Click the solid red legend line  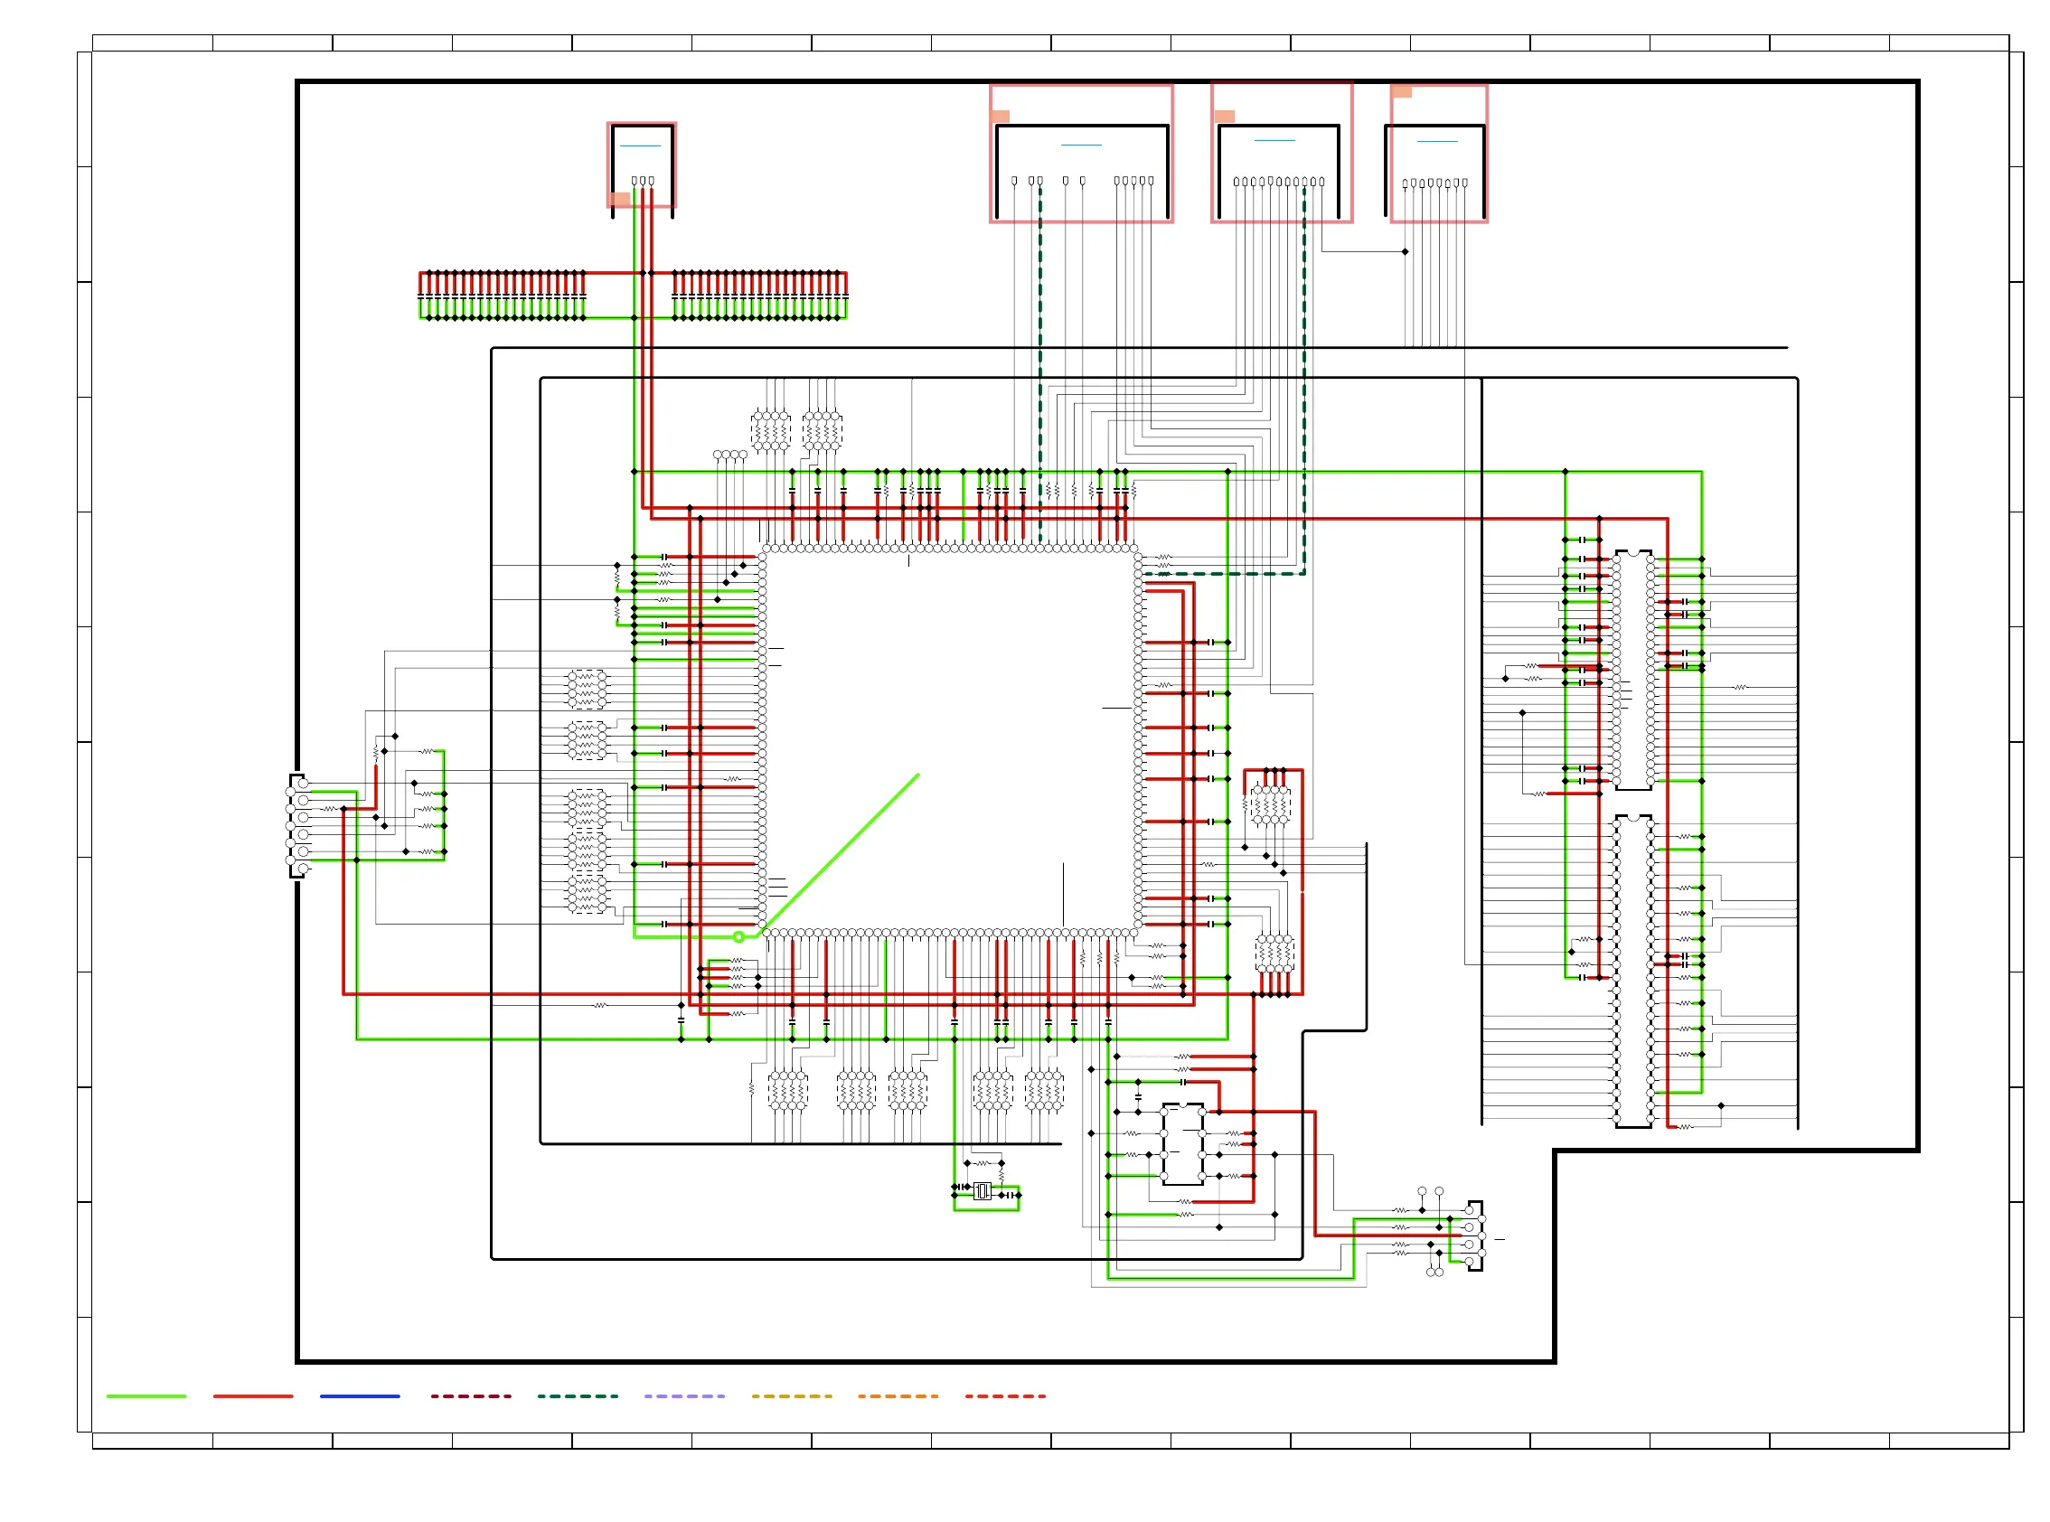(x=252, y=1395)
